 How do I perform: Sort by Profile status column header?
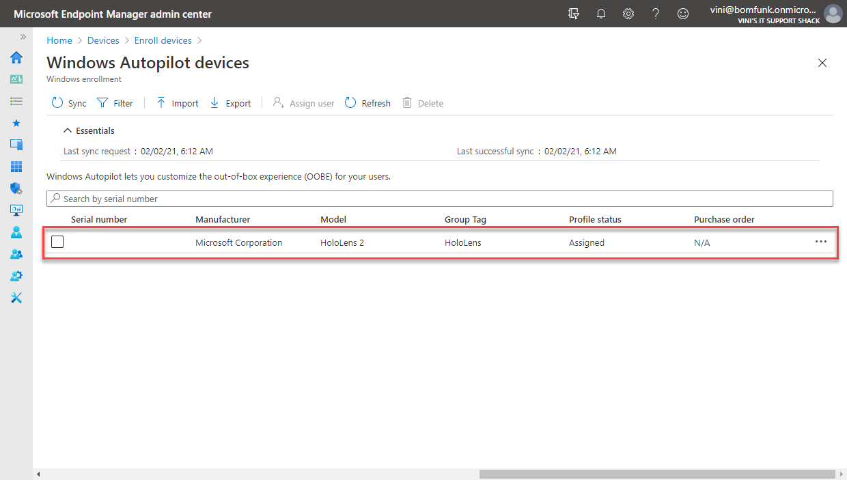595,219
